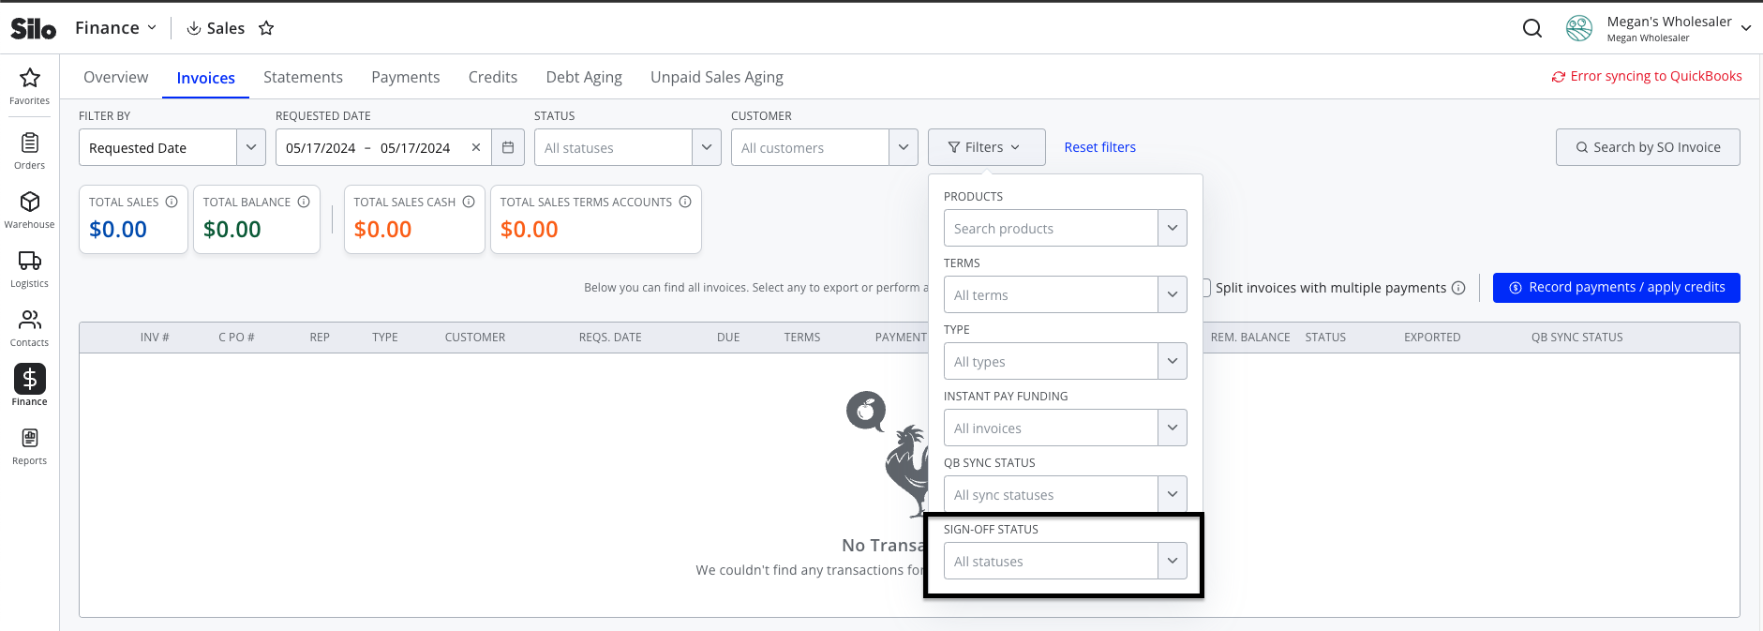The width and height of the screenshot is (1763, 631).
Task: Open calendar picker for requested date
Action: point(508,147)
